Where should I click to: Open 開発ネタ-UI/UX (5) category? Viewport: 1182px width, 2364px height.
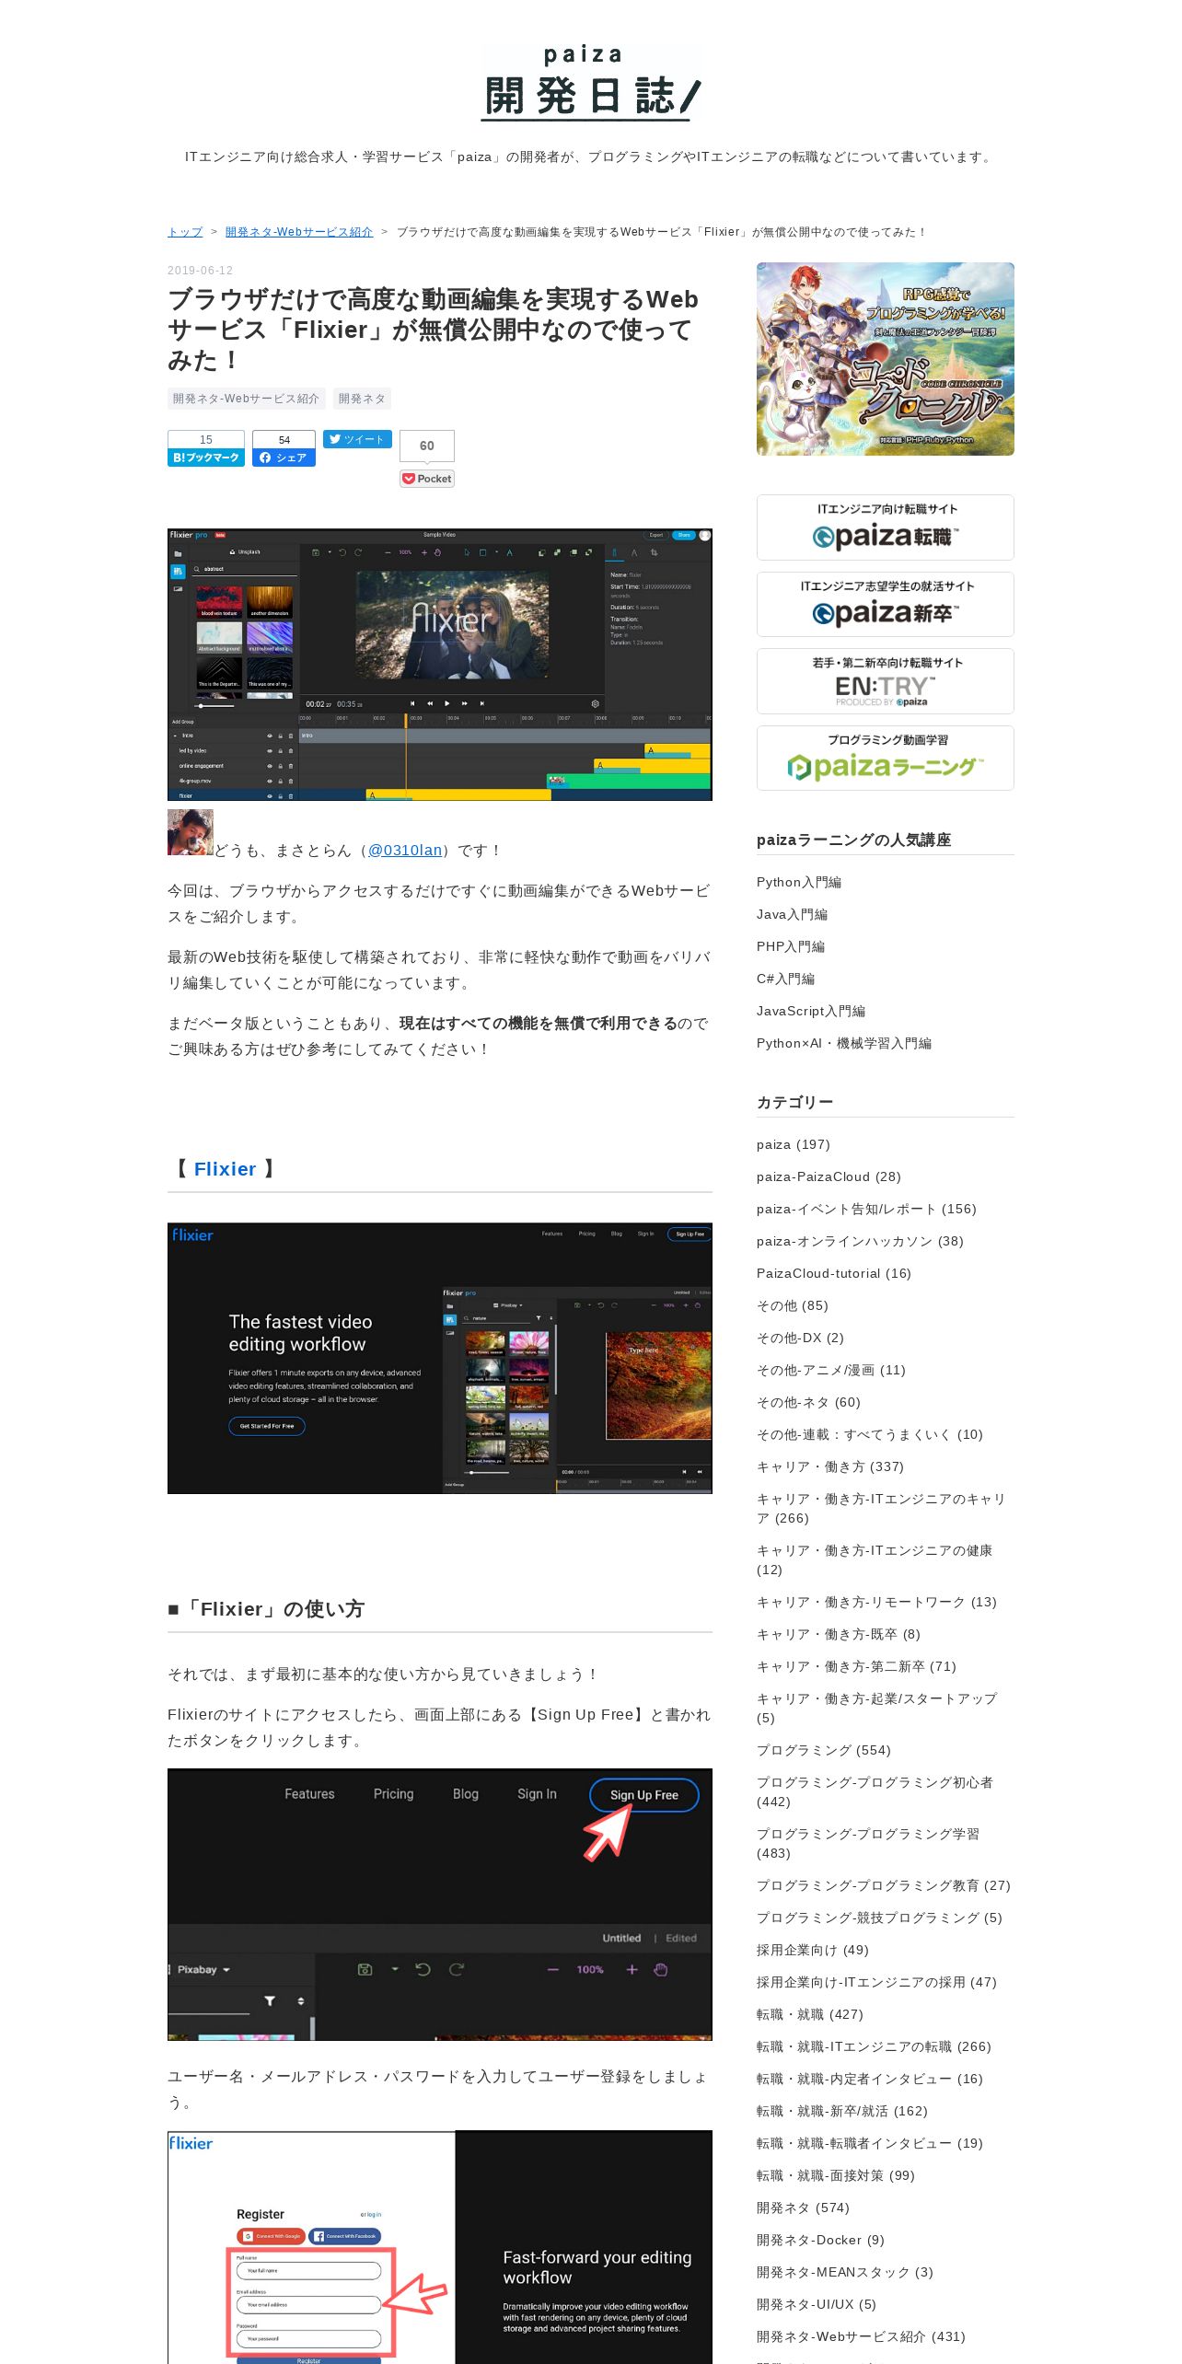(817, 2304)
